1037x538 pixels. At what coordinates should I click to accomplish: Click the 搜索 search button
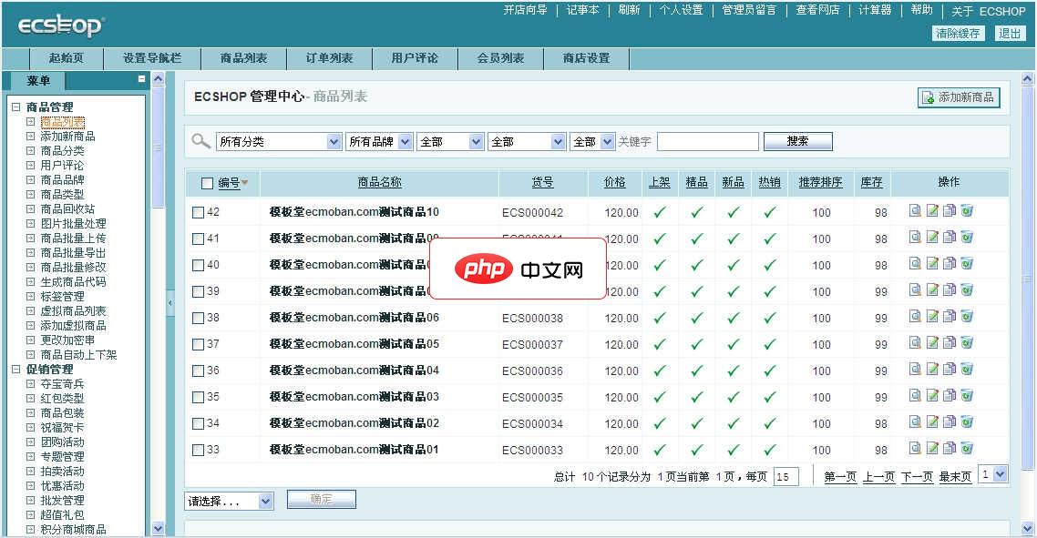(797, 141)
